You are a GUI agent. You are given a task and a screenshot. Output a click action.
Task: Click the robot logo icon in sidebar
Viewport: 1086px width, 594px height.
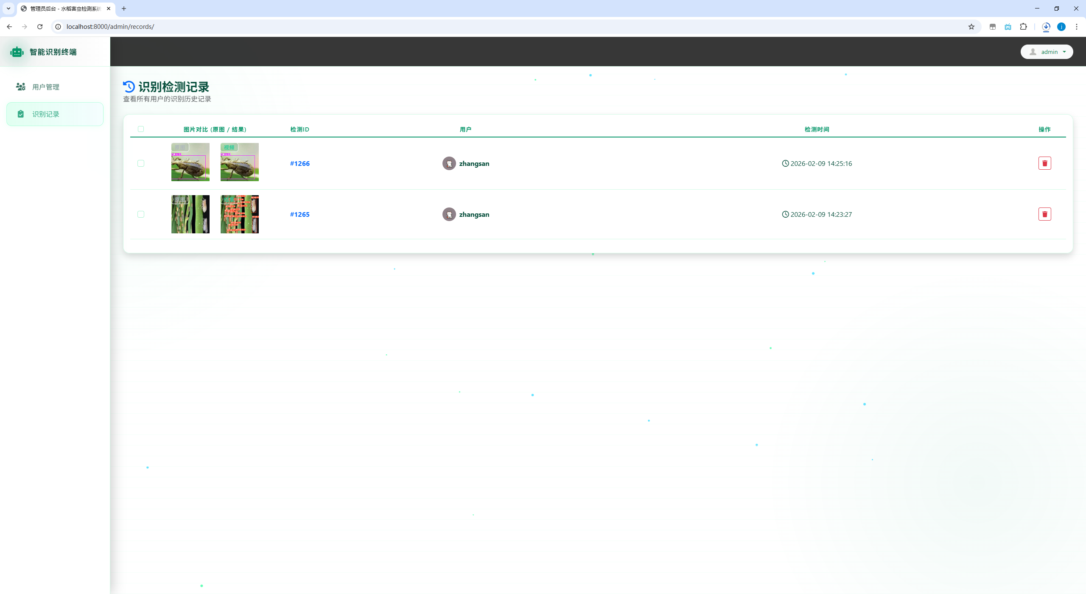click(x=17, y=52)
